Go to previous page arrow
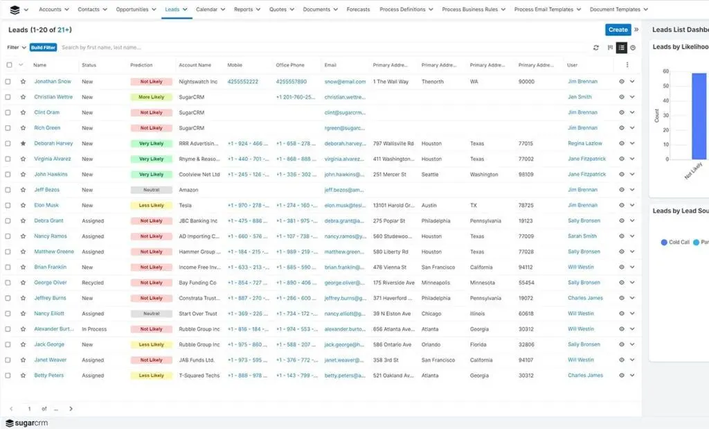 pyautogui.click(x=11, y=409)
